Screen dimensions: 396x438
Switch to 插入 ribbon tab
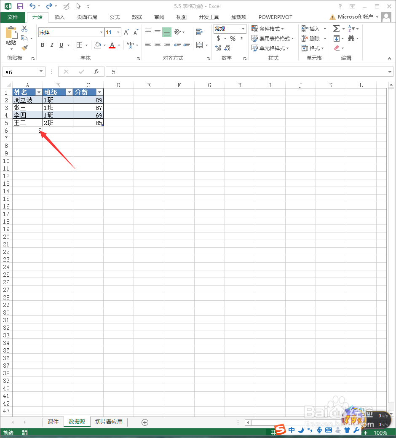point(59,17)
